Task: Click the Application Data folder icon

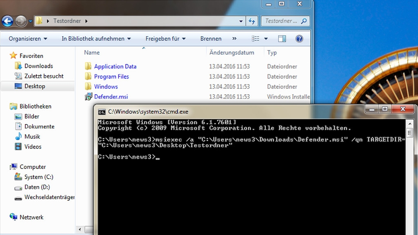Action: click(88, 66)
